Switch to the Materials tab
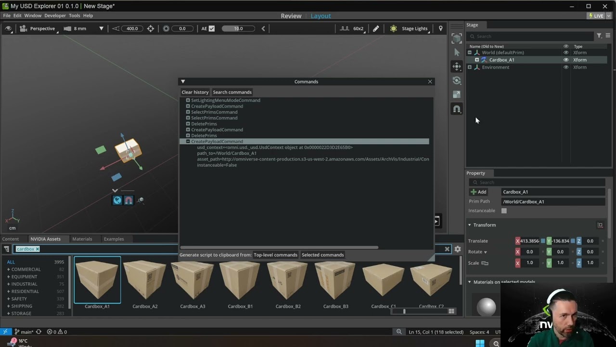The image size is (616, 347). [82, 239]
